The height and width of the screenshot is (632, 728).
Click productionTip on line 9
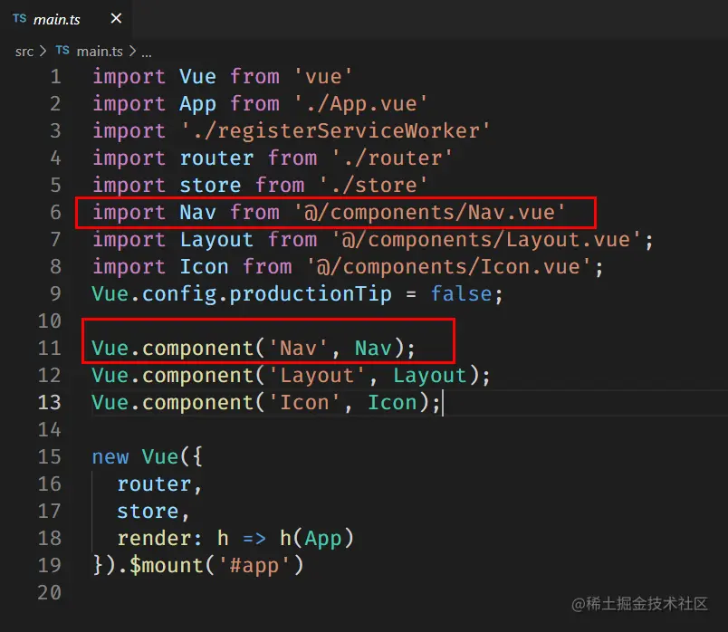click(311, 294)
